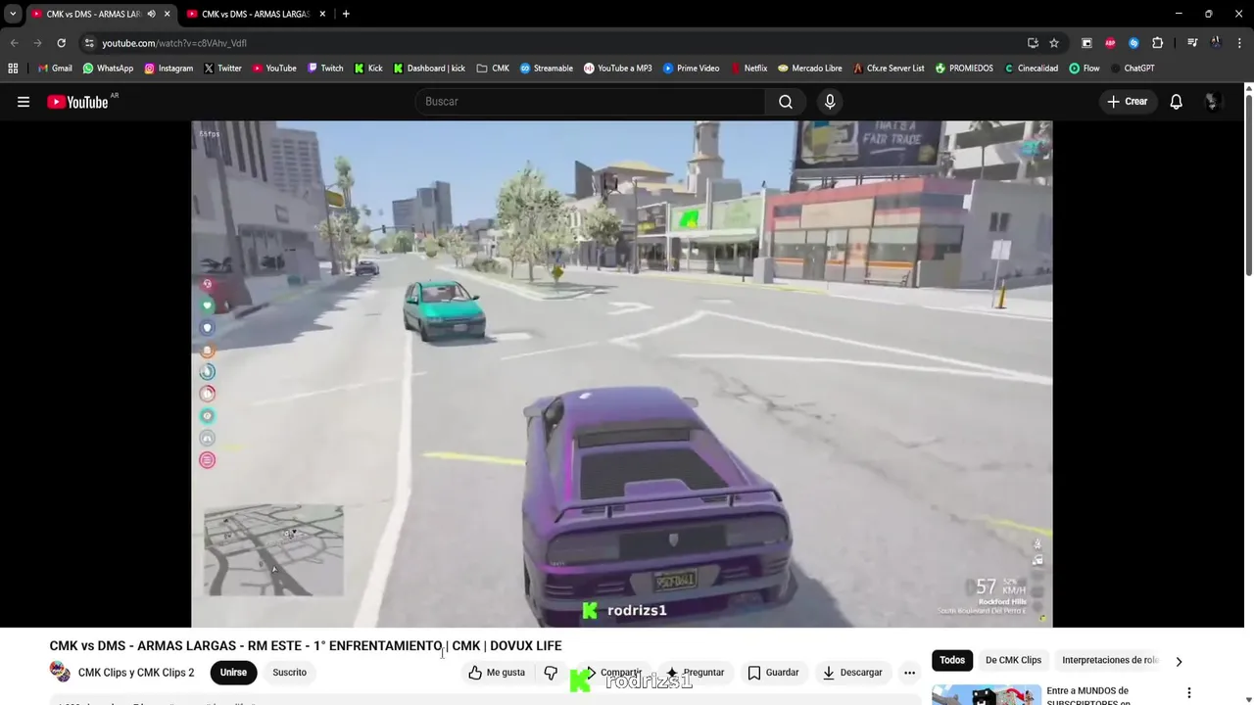Open the Dashboard | kick bookmark
The height and width of the screenshot is (705, 1254).
(x=429, y=69)
